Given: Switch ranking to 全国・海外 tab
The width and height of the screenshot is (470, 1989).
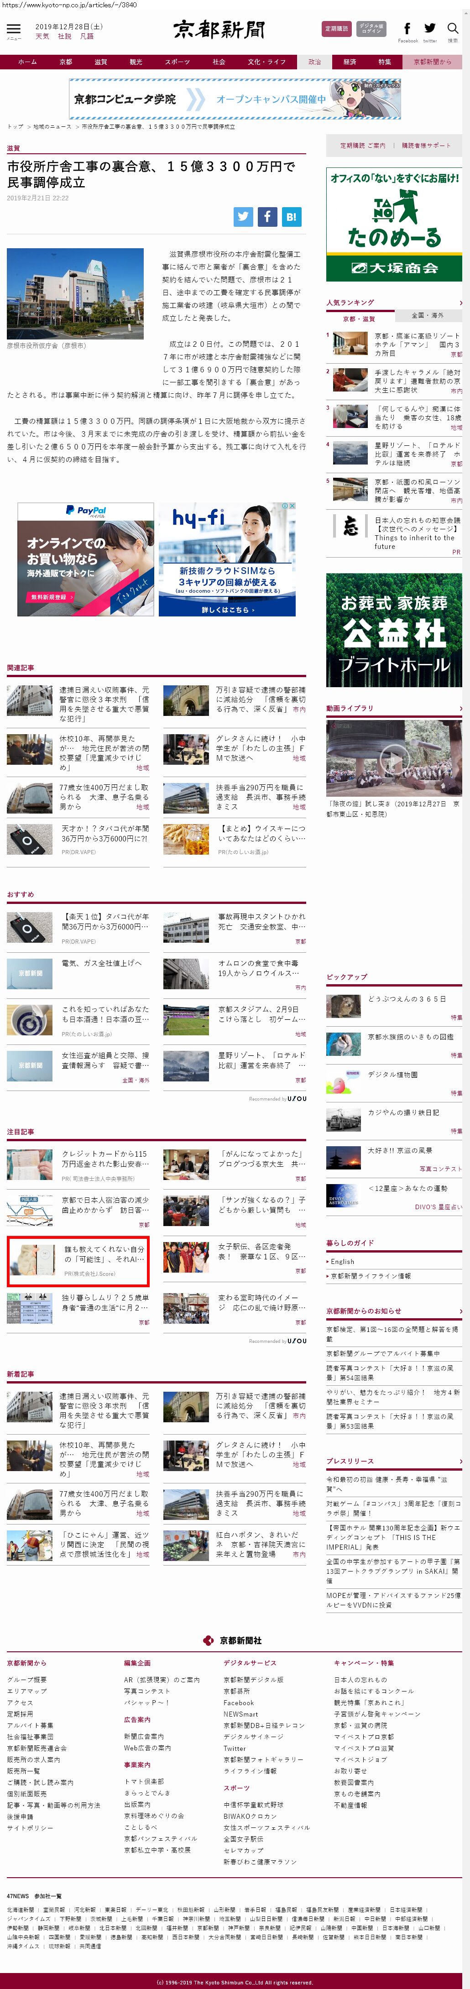Looking at the screenshot, I should 428,315.
